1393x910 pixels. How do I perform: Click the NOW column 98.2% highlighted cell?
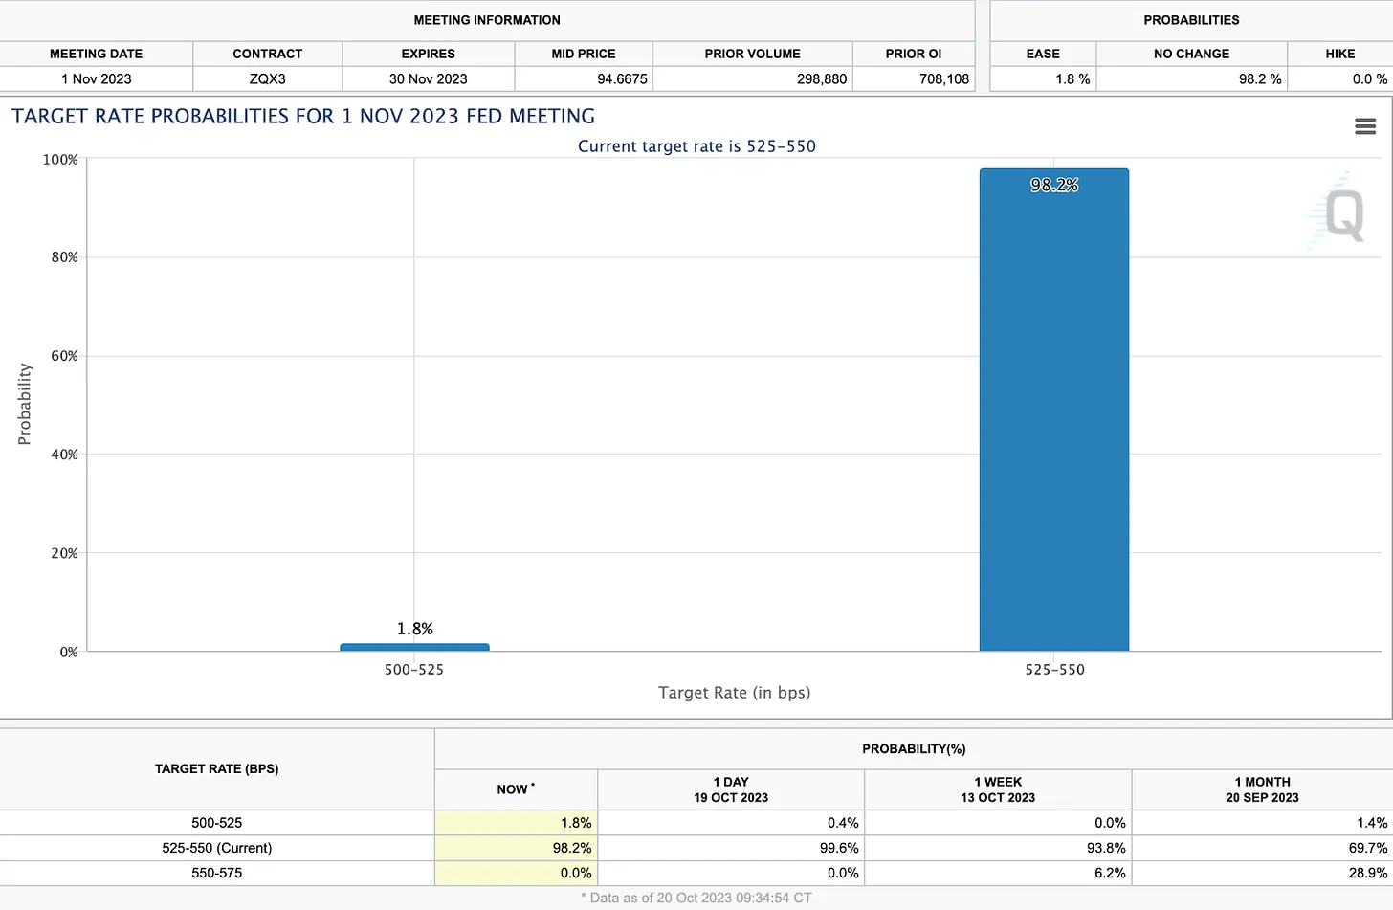(x=571, y=848)
